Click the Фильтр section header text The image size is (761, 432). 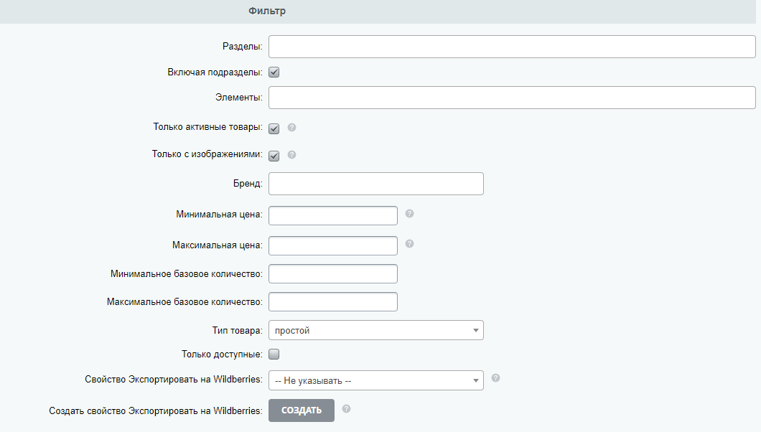coord(267,11)
